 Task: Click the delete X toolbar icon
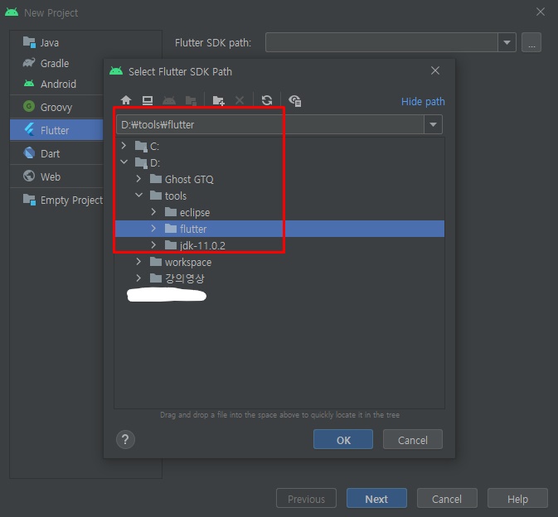[240, 100]
